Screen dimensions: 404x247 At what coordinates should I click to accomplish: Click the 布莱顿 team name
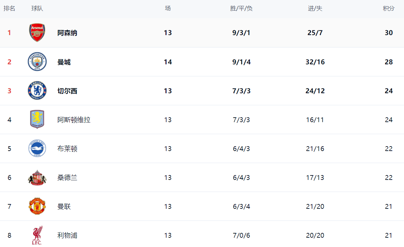click(x=67, y=149)
